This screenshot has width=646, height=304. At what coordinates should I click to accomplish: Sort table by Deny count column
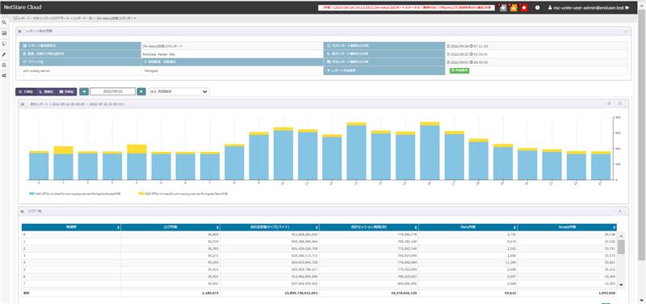[x=468, y=227]
